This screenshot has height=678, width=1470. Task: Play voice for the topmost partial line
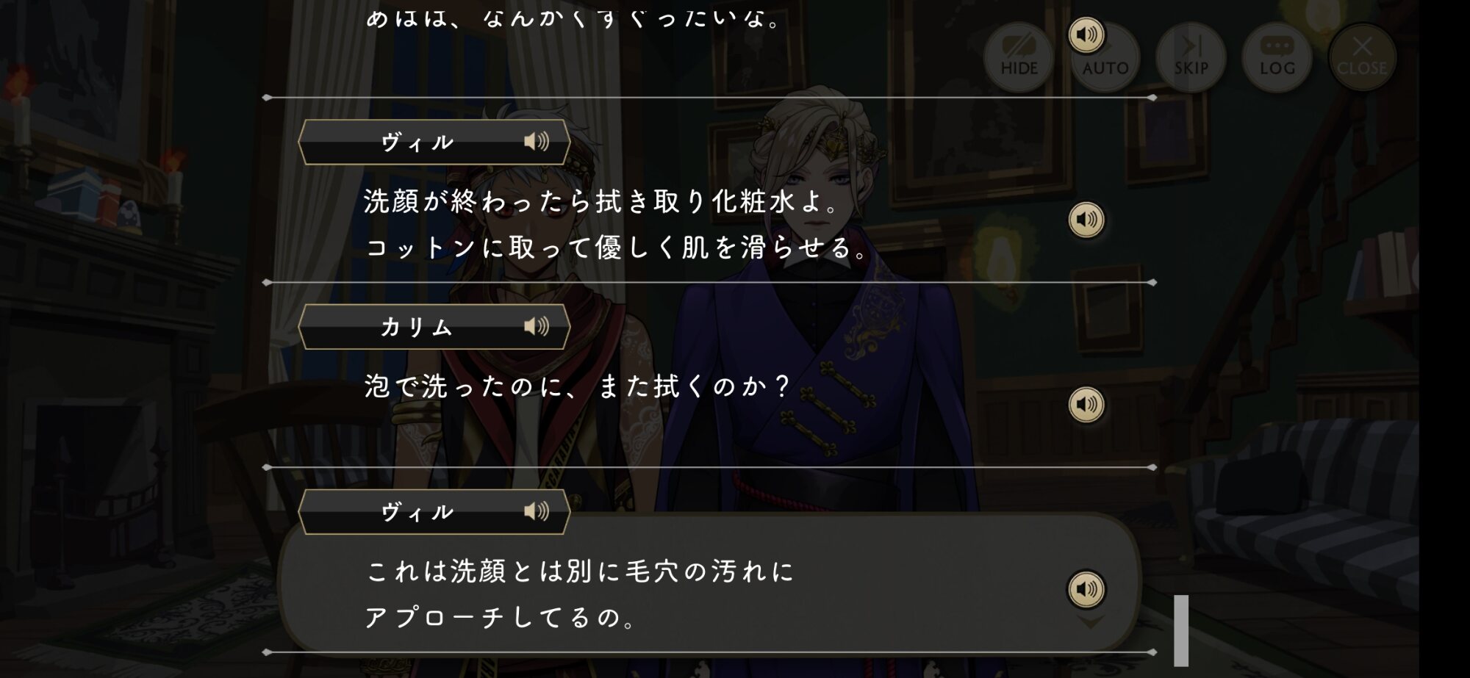coord(1086,35)
